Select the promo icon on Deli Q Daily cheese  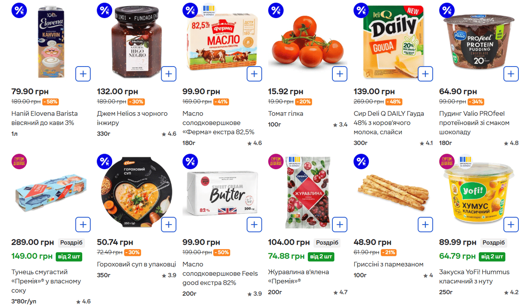360,10
